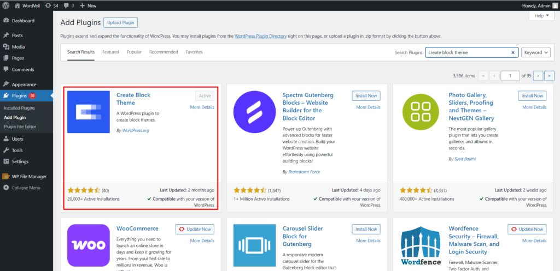This screenshot has height=271, width=560.
Task: Click the Carousel Slider Block icon
Action: coord(255,245)
